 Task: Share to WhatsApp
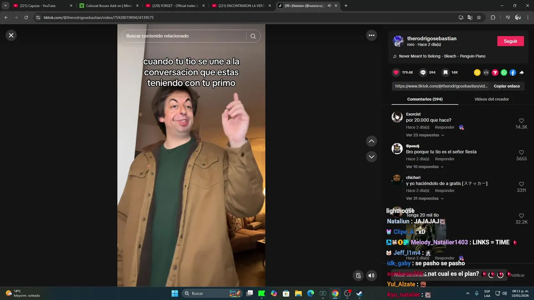[x=504, y=72]
